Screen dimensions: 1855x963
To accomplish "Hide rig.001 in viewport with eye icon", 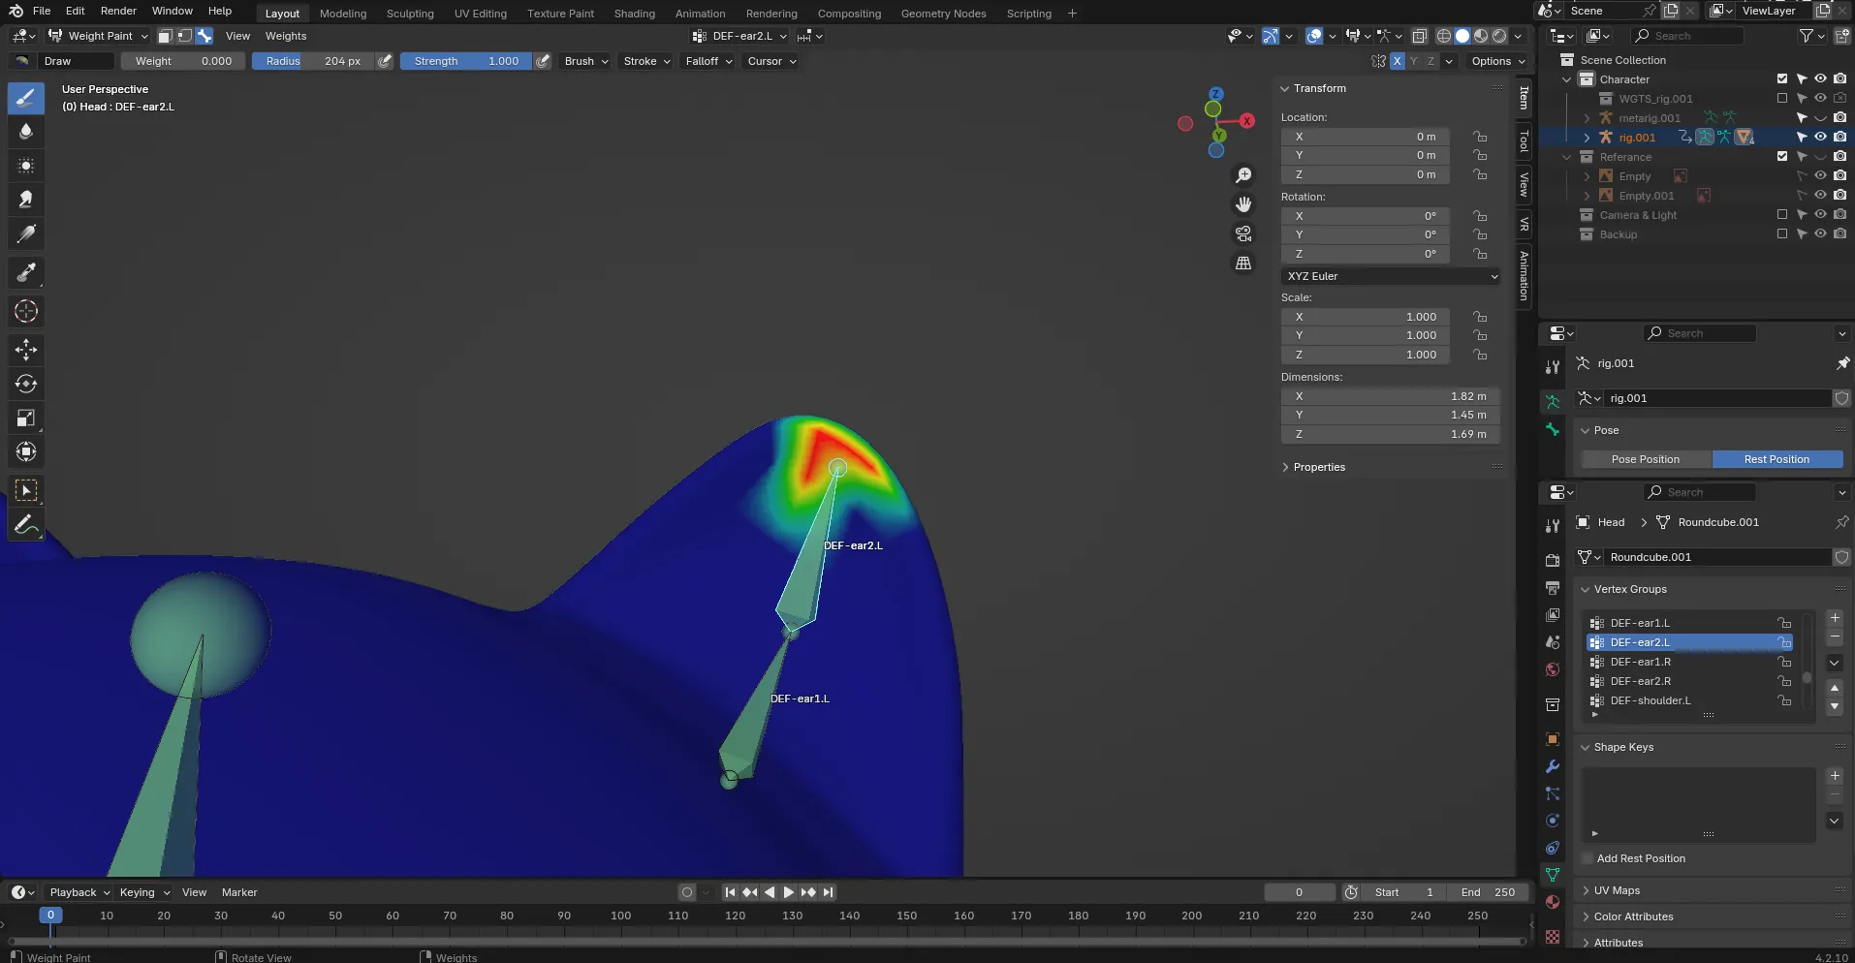I will point(1821,138).
